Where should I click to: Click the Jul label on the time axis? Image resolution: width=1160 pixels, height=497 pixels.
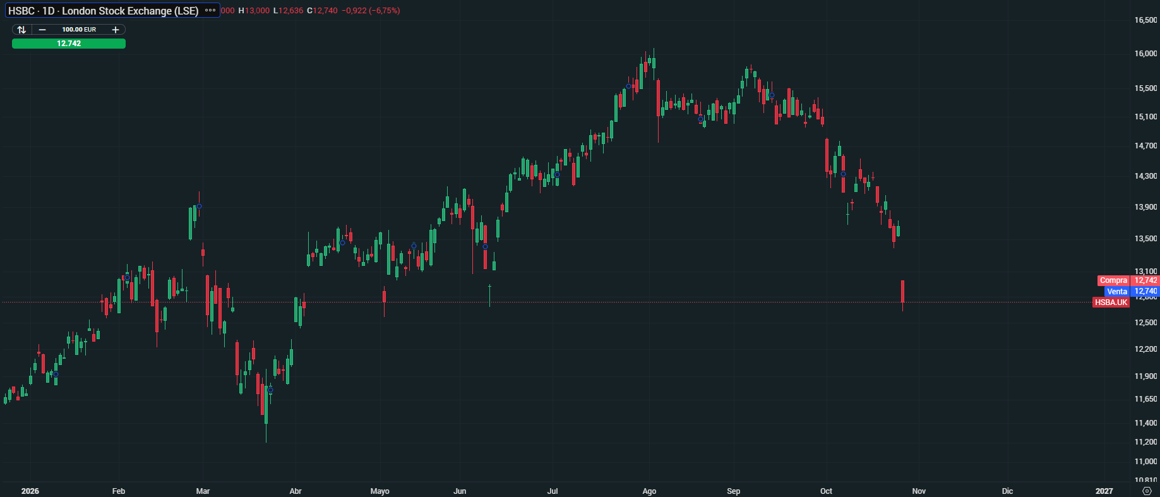[x=553, y=491]
